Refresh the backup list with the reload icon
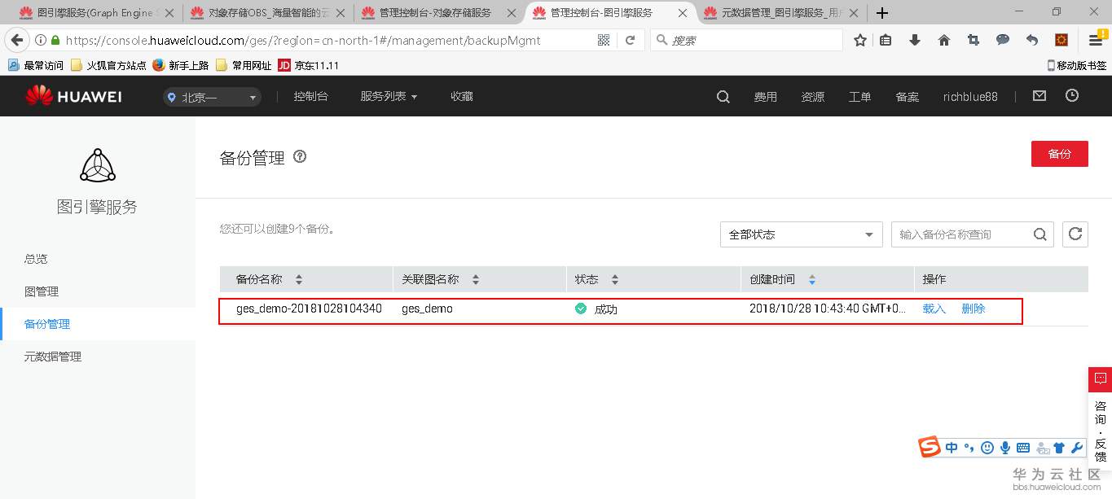 click(x=1075, y=234)
